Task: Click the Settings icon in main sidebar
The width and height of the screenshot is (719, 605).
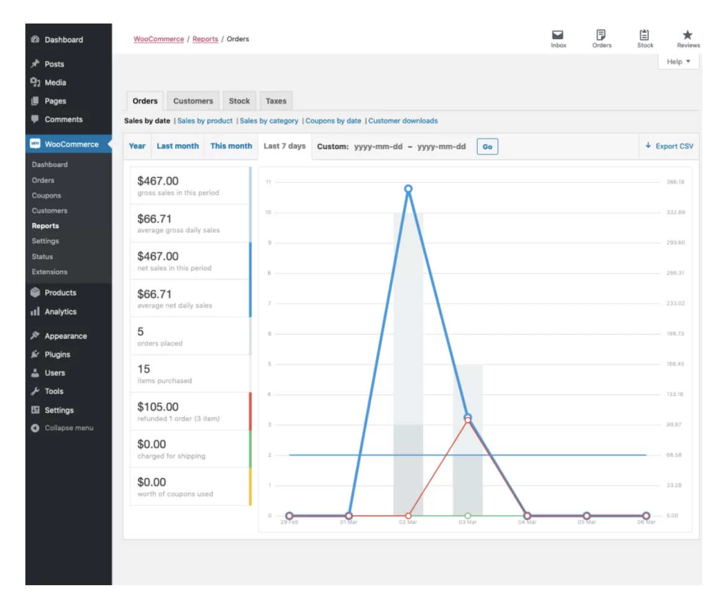Action: [35, 410]
